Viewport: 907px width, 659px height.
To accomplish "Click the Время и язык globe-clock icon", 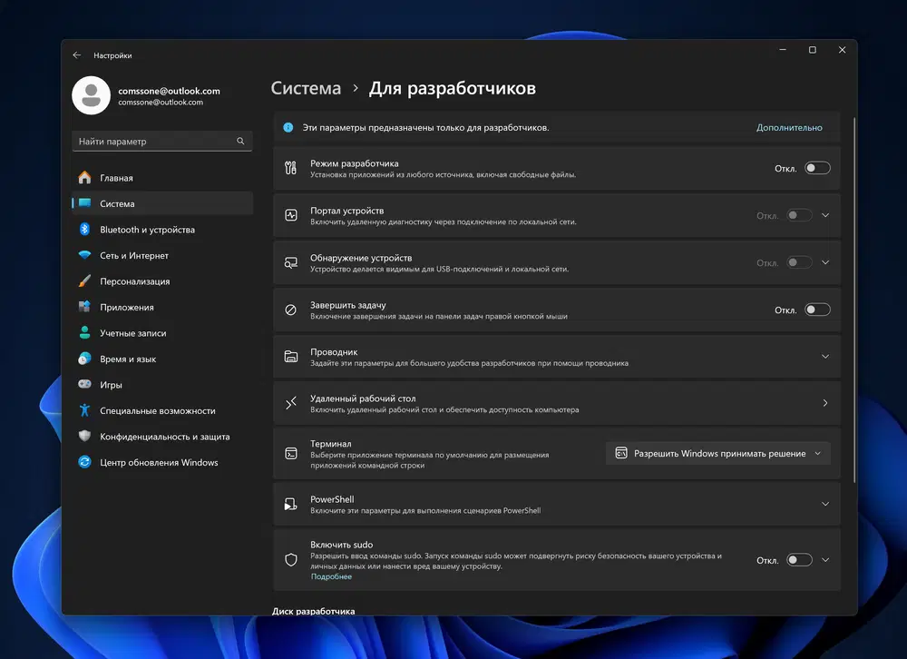I will coord(84,359).
